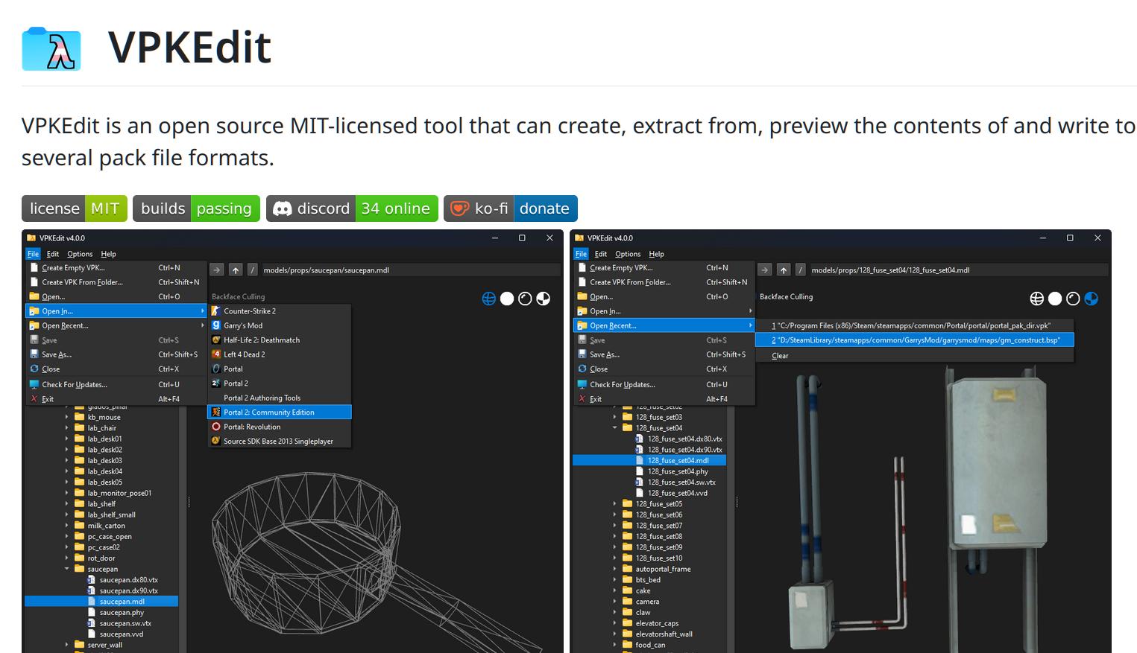This screenshot has height=653, width=1137.
Task: Choose Save As in left window menu
Action: [116, 354]
